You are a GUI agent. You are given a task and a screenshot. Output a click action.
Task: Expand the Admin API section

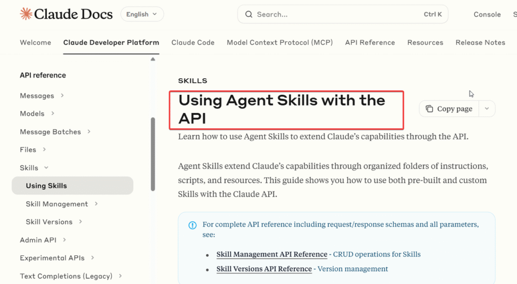[x=64, y=240]
